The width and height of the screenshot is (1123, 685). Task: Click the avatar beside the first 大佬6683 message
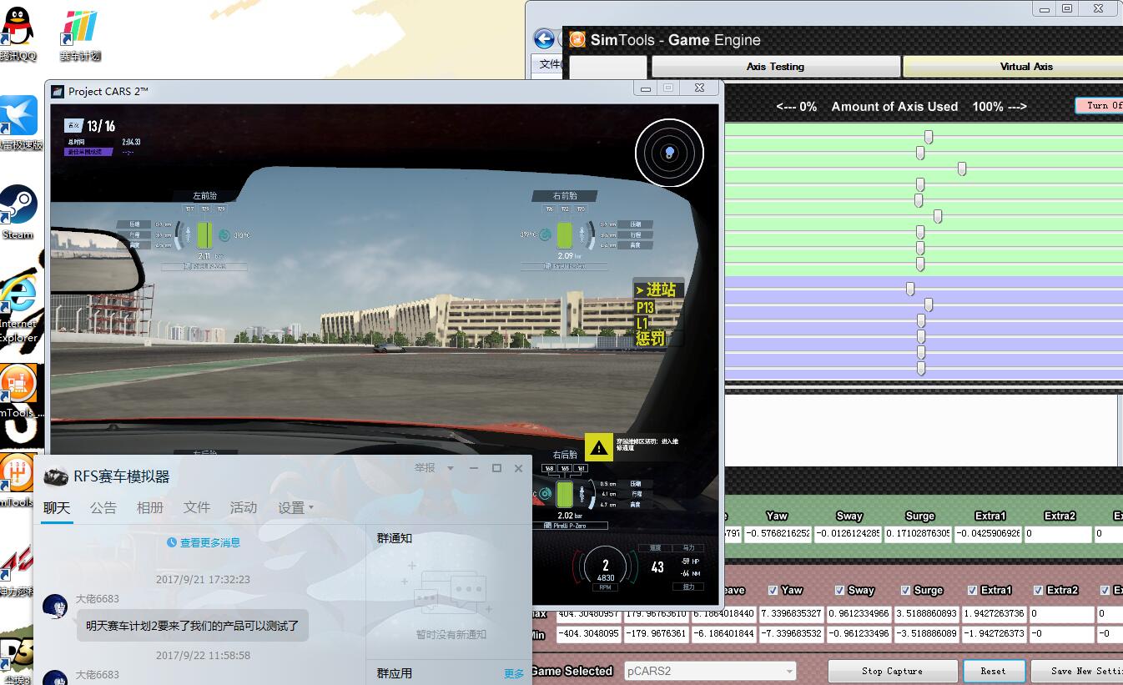tap(55, 606)
